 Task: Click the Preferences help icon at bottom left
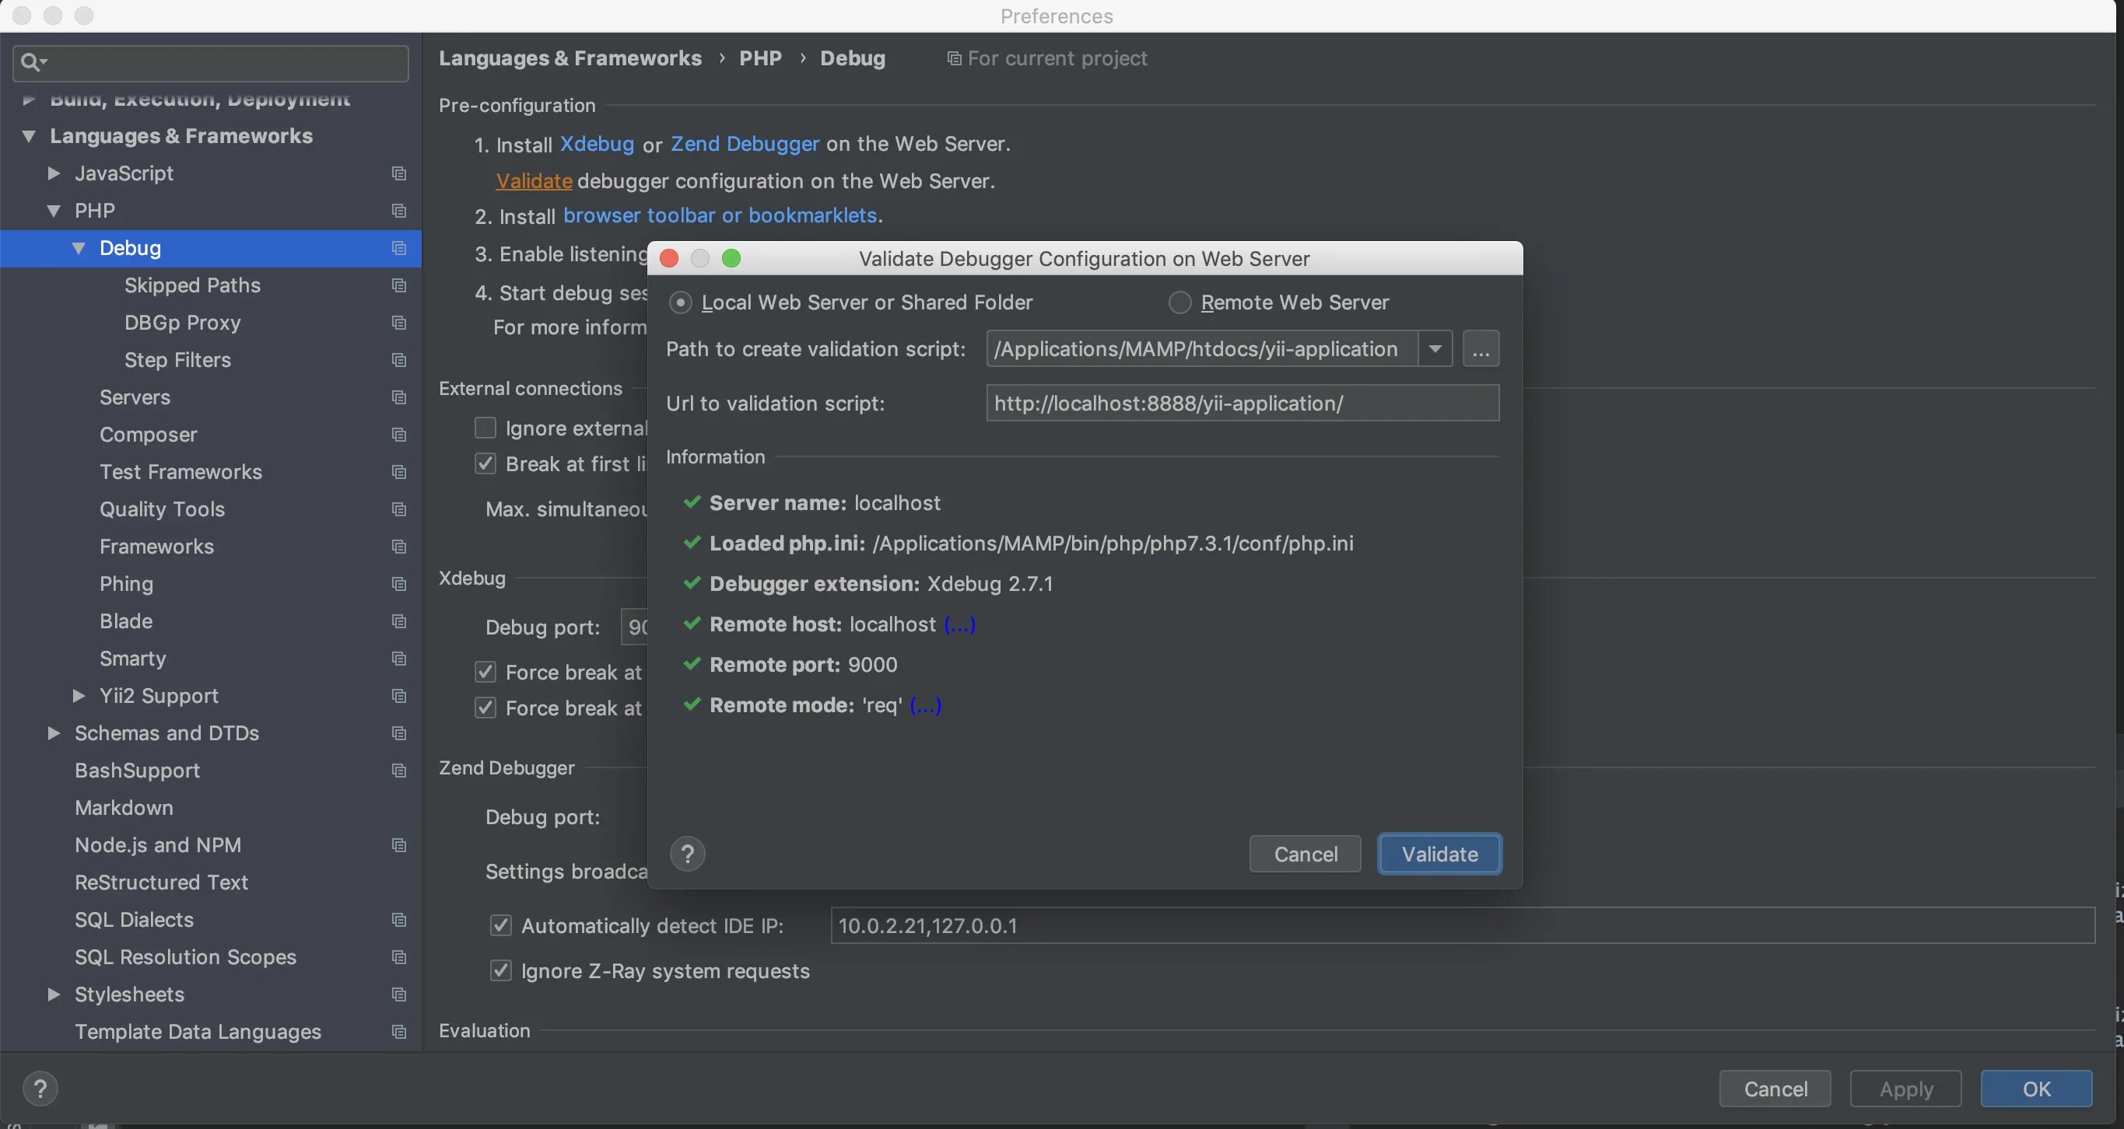pos(40,1089)
